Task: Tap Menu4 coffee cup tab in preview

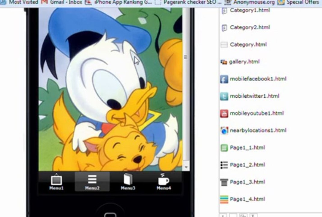Action: (164, 182)
